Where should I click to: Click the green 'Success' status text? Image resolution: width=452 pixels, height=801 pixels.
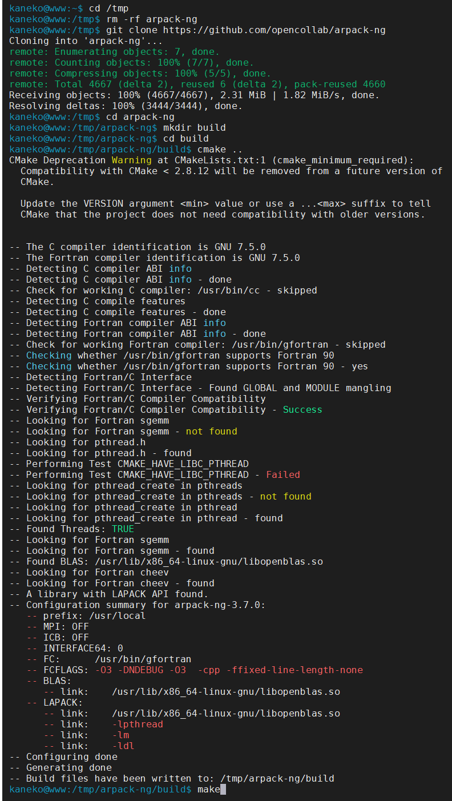tap(302, 409)
